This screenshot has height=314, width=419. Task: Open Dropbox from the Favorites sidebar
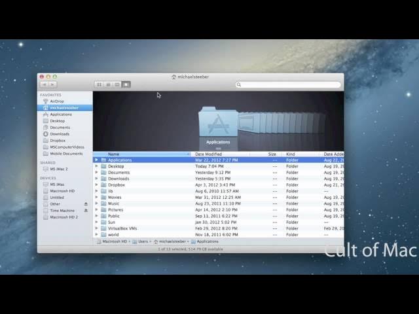pos(58,141)
